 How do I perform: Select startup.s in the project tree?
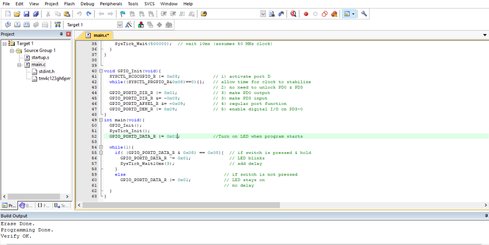[40, 58]
